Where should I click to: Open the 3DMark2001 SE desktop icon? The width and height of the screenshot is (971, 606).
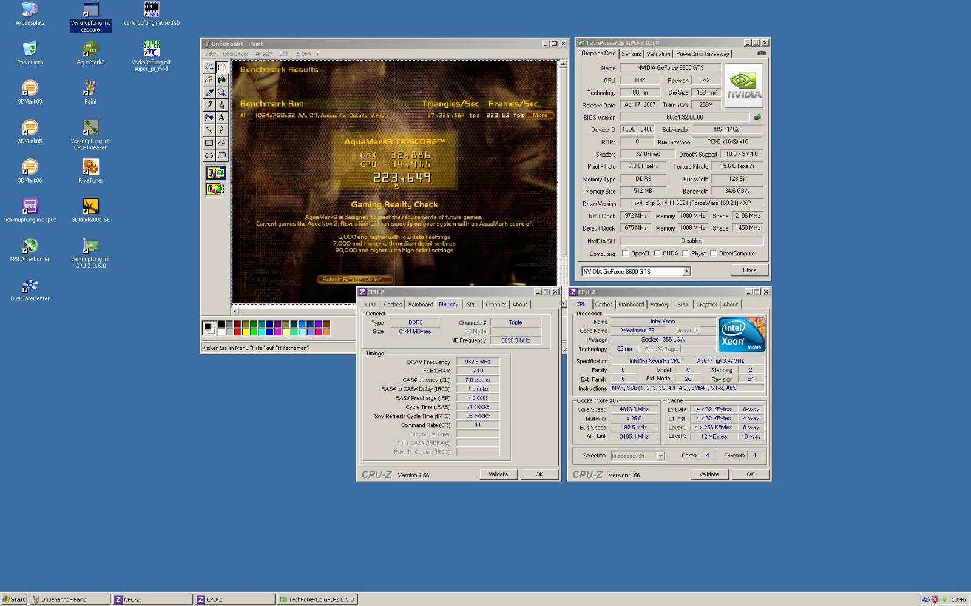(x=90, y=210)
